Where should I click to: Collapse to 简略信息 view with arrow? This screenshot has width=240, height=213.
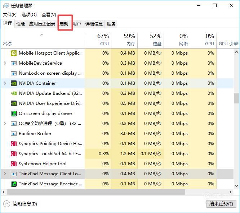(6, 204)
